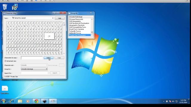This screenshot has width=191, height=107.
Task: Click the Group By list scrollbar thumb
Action: 92,32
